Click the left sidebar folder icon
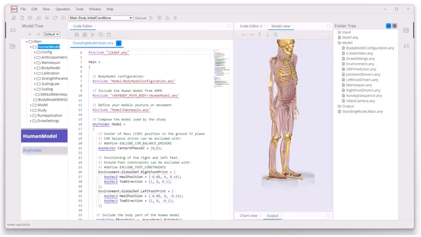This screenshot has height=237, width=421. pyautogui.click(x=13, y=46)
